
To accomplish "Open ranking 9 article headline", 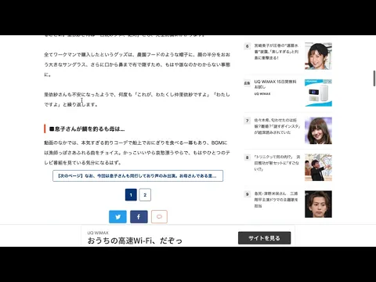I will tap(276, 200).
